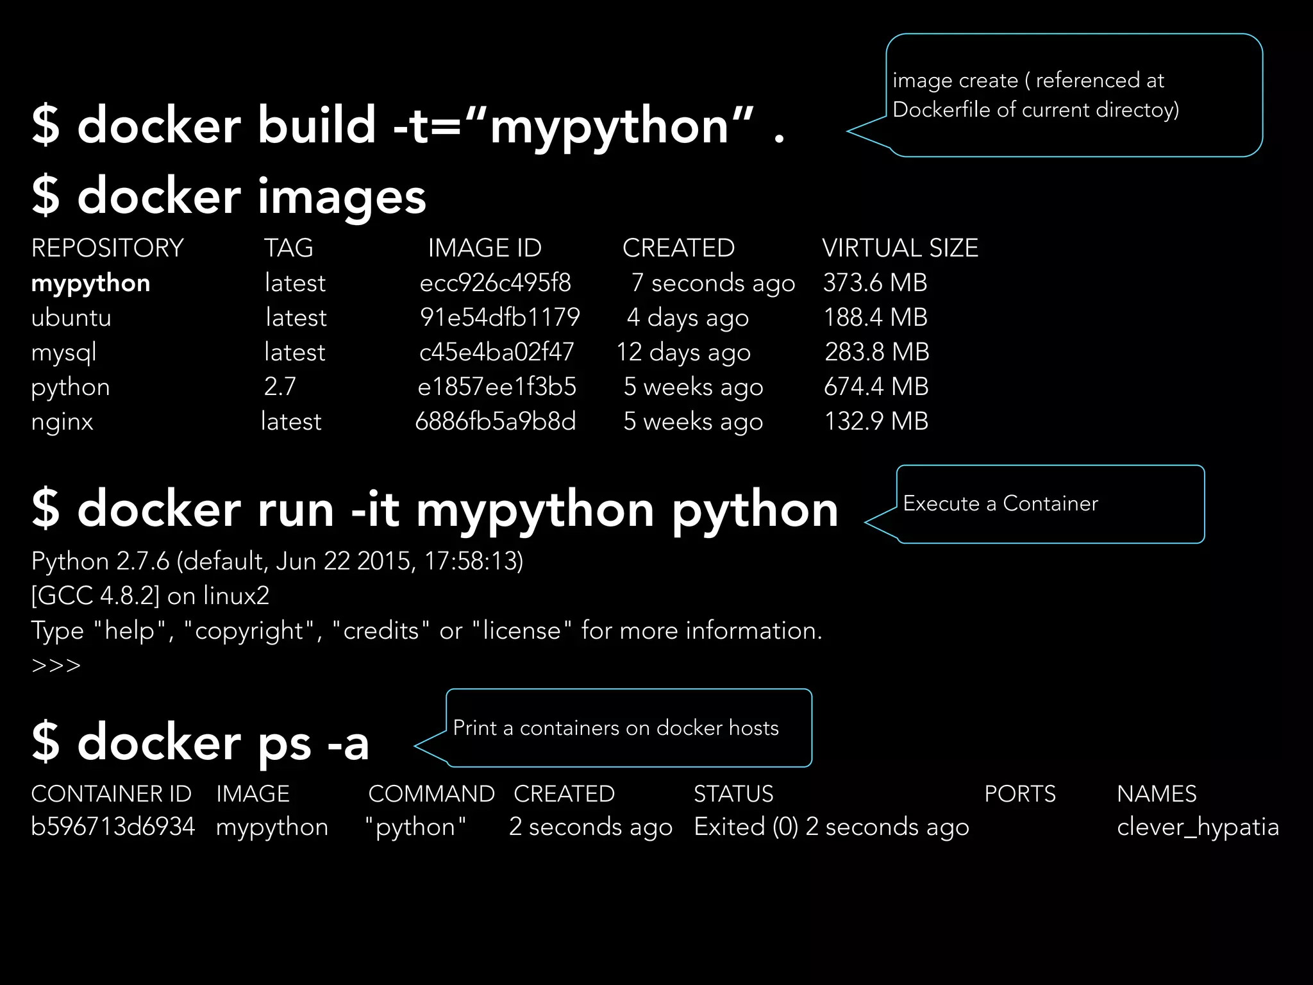Click the Python >>> prompt line
This screenshot has height=985, width=1313.
[56, 666]
